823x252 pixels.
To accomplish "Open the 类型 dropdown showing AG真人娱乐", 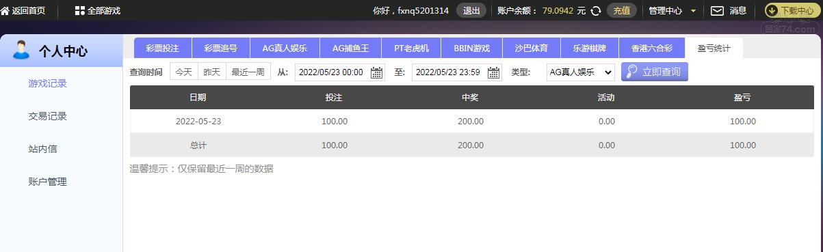I will click(x=581, y=72).
